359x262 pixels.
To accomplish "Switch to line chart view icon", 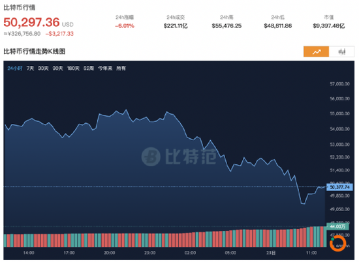I will coord(317,51).
